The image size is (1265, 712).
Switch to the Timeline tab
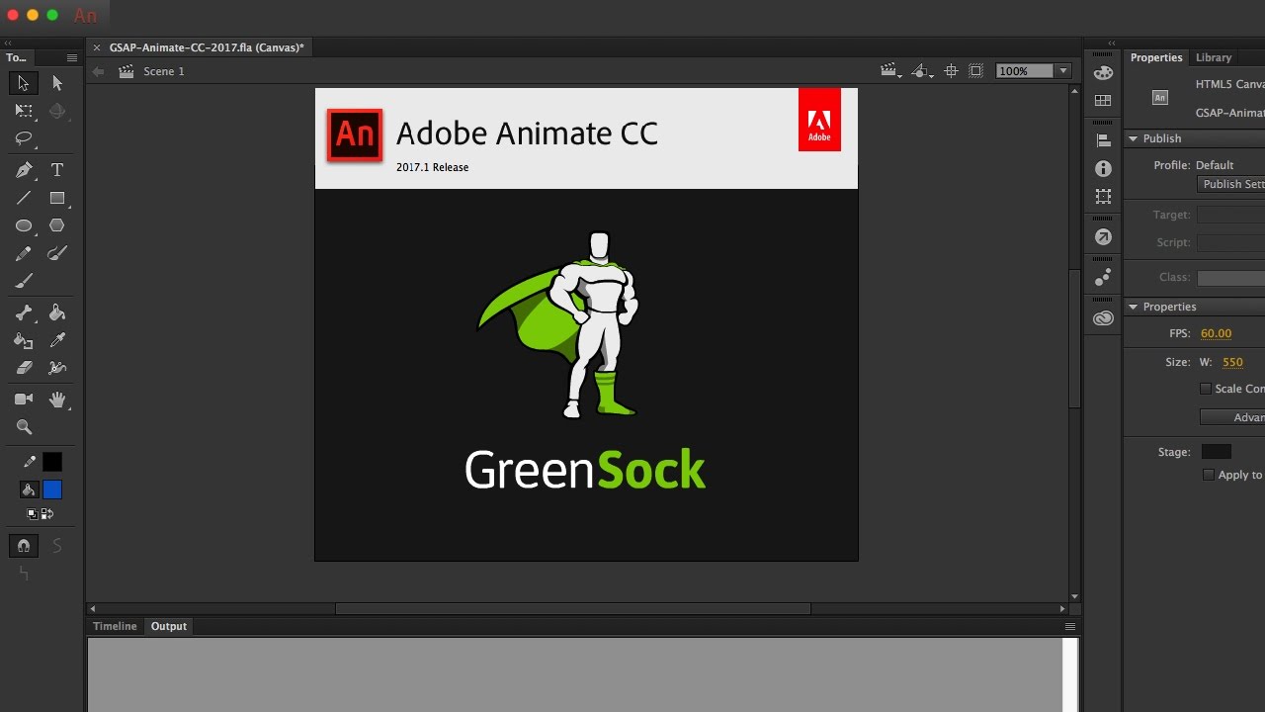pyautogui.click(x=115, y=626)
